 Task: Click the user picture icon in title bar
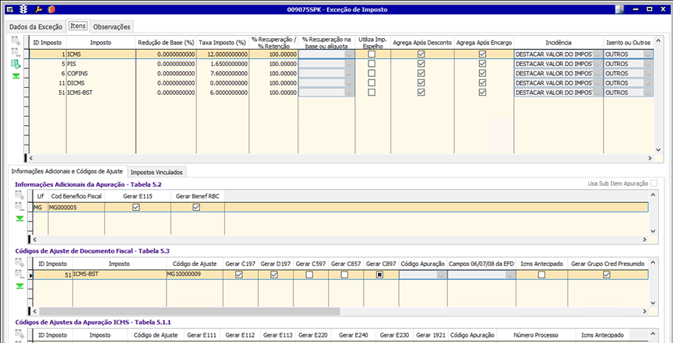[x=620, y=9]
